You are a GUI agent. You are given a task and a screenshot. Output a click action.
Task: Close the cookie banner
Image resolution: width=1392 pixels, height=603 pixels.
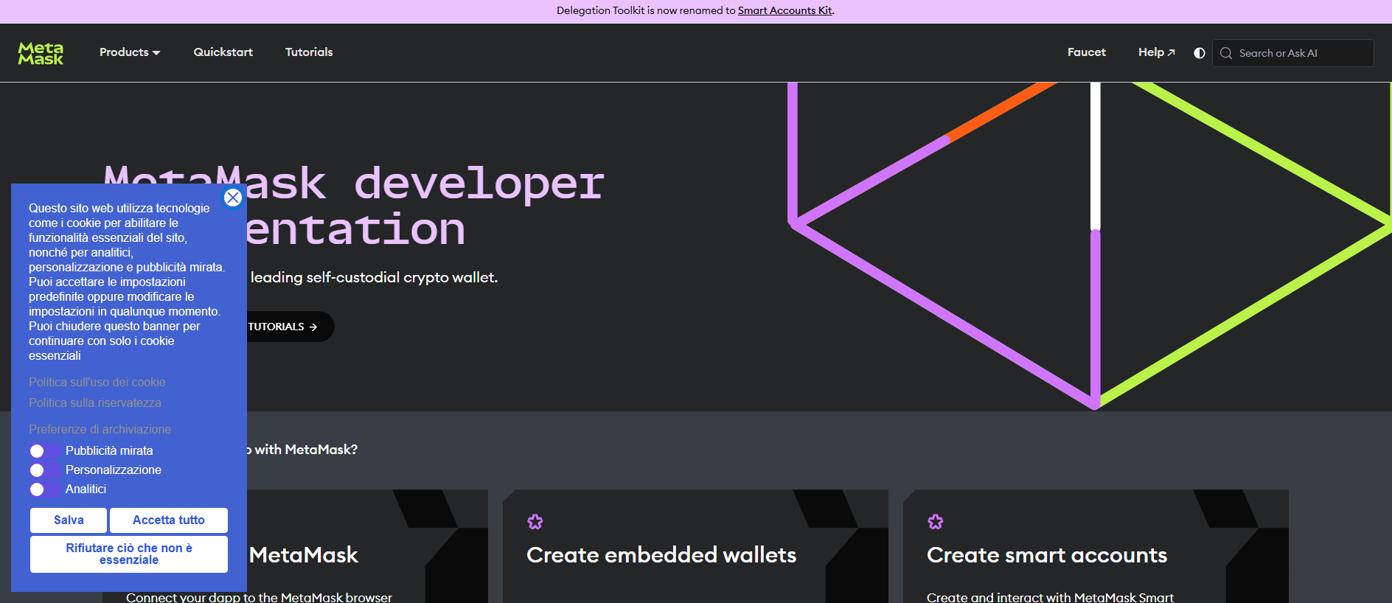[x=233, y=198]
